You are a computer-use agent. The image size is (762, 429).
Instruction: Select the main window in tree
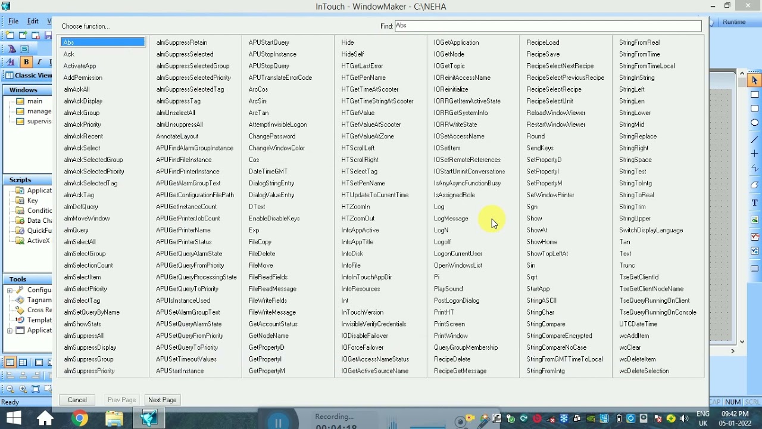[35, 101]
